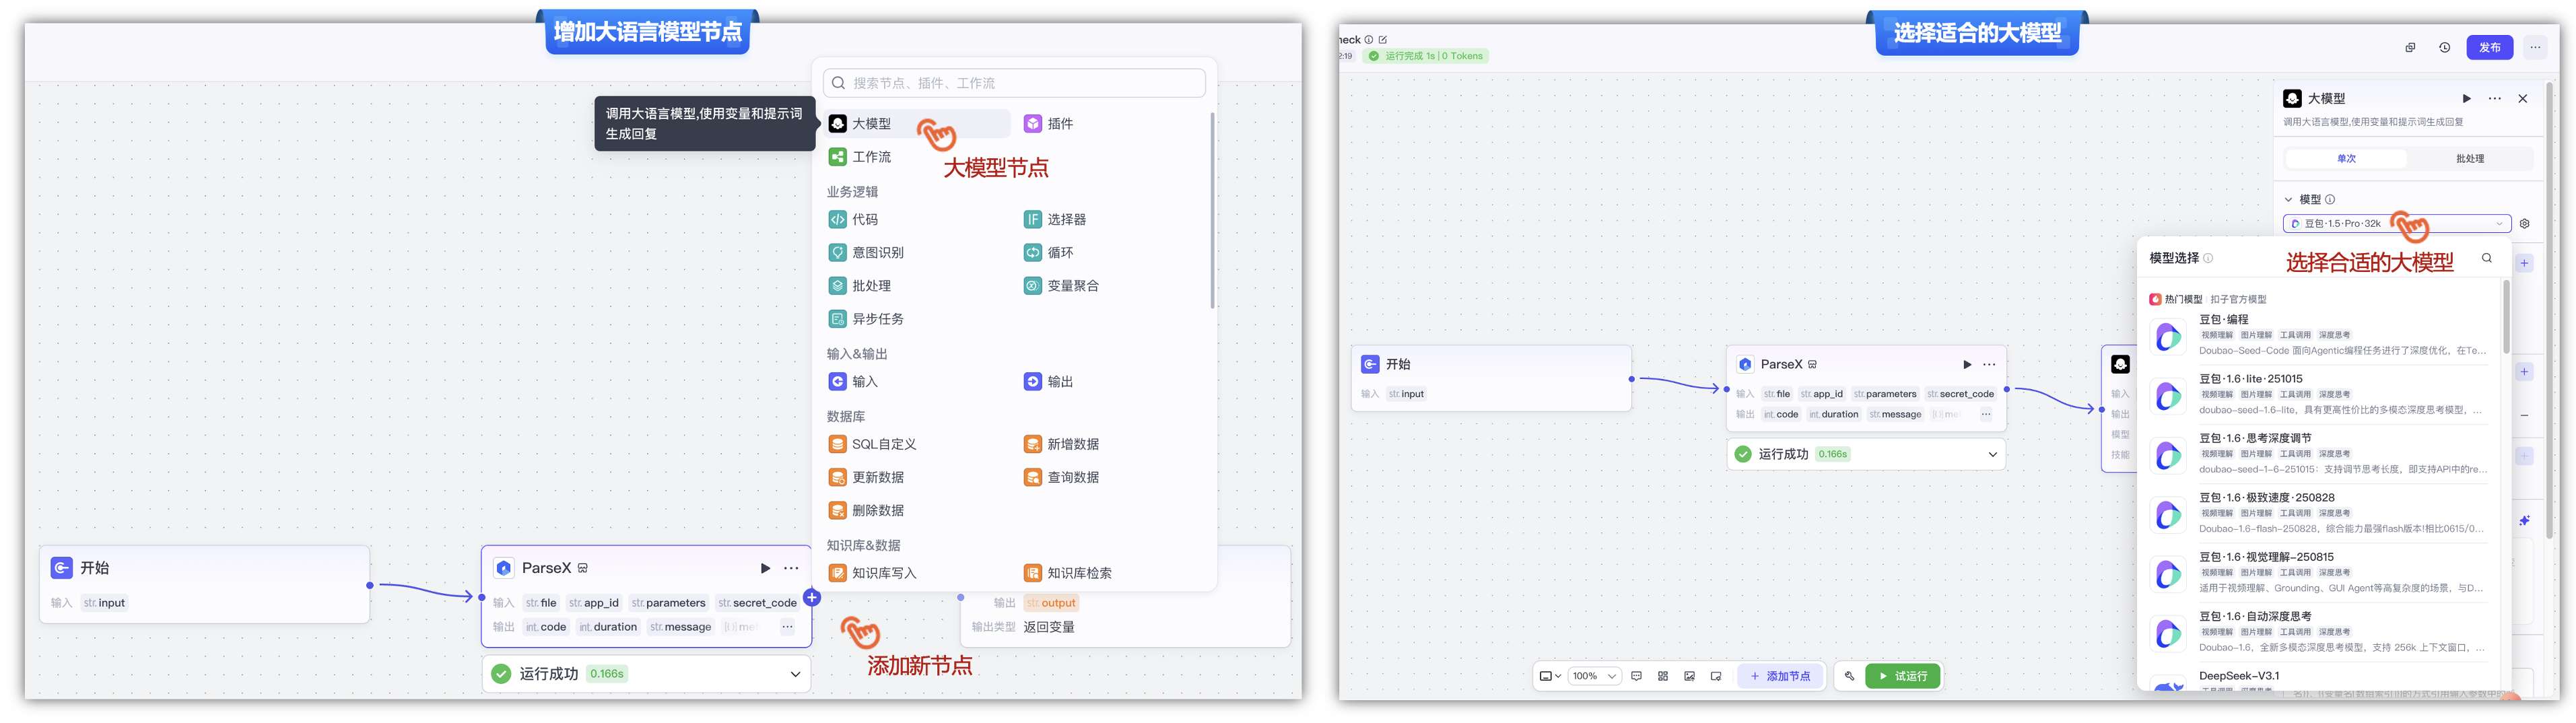Viewport: 2576px width, 723px height.
Task: Open the 豆包·1.5·Pro·32k model dropdown
Action: point(2397,224)
